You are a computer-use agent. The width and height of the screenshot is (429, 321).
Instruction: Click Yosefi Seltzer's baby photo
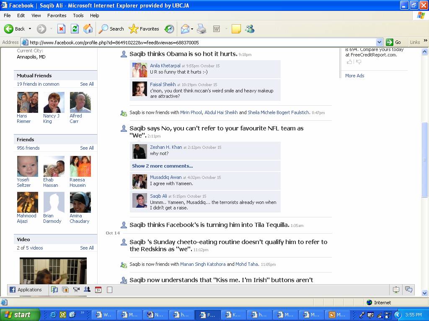pos(27,166)
